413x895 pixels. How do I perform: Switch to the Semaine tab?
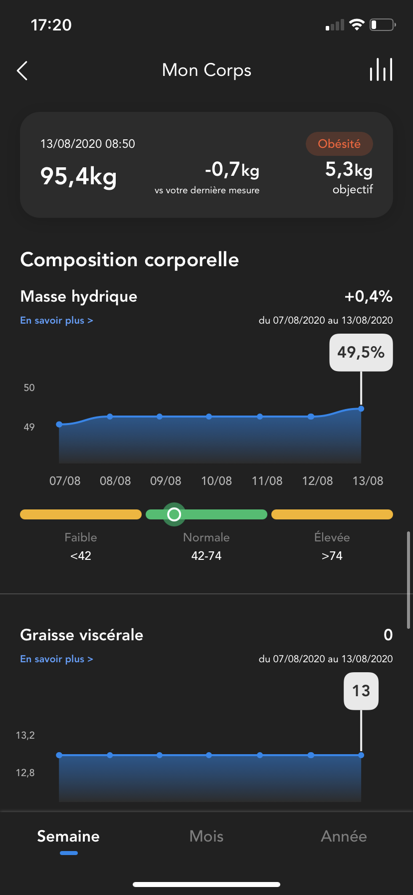[68, 836]
